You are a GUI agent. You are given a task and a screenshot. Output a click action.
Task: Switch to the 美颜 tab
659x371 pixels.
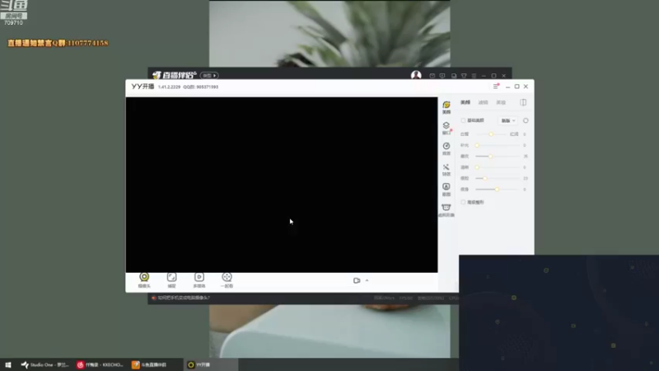465,102
